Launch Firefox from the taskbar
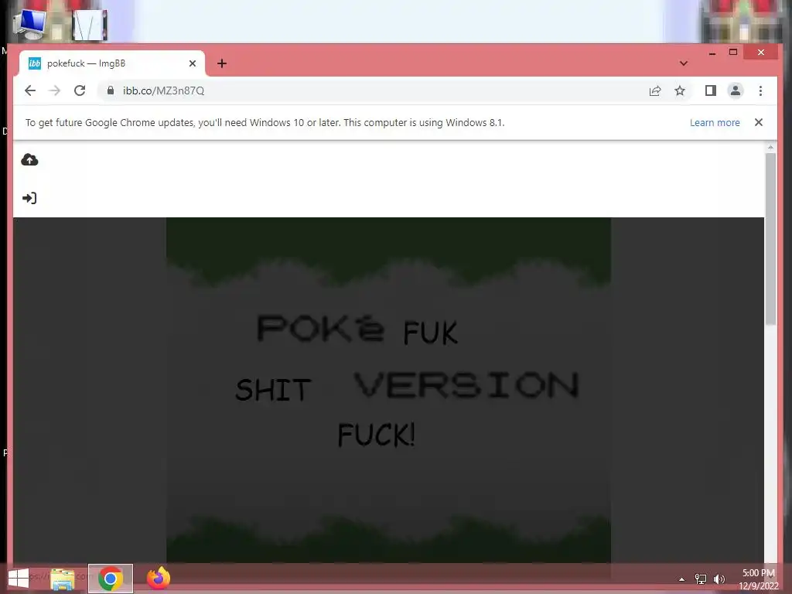 pos(158,579)
